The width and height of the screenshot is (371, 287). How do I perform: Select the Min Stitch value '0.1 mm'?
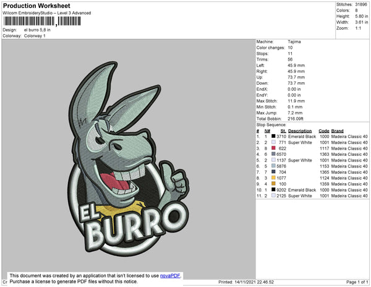tap(295, 107)
